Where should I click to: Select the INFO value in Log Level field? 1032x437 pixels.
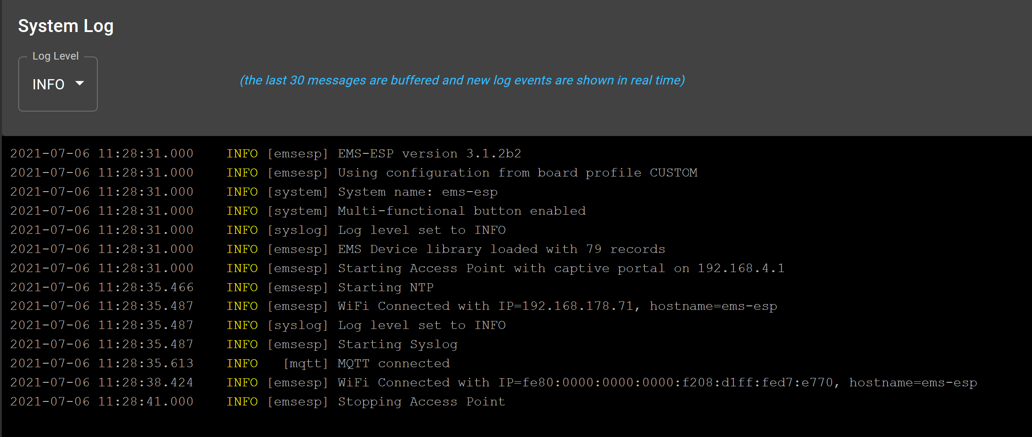[x=49, y=84]
